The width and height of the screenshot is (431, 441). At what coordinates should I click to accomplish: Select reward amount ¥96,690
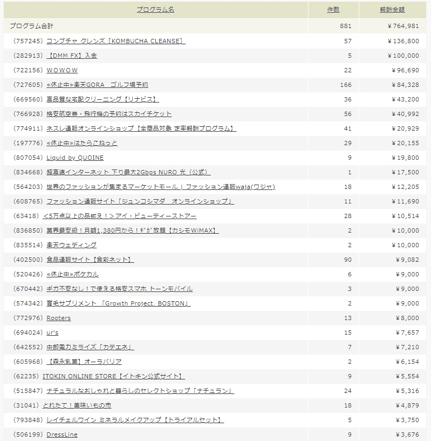pos(405,70)
